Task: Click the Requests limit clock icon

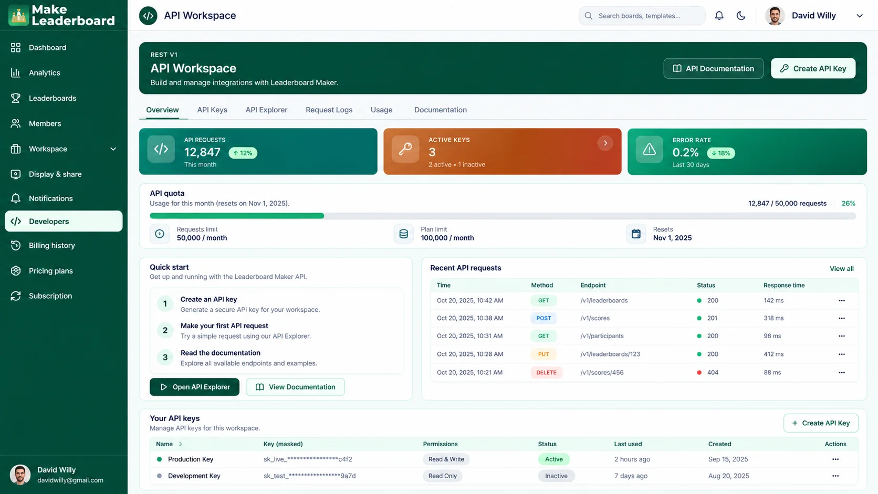Action: coord(160,234)
